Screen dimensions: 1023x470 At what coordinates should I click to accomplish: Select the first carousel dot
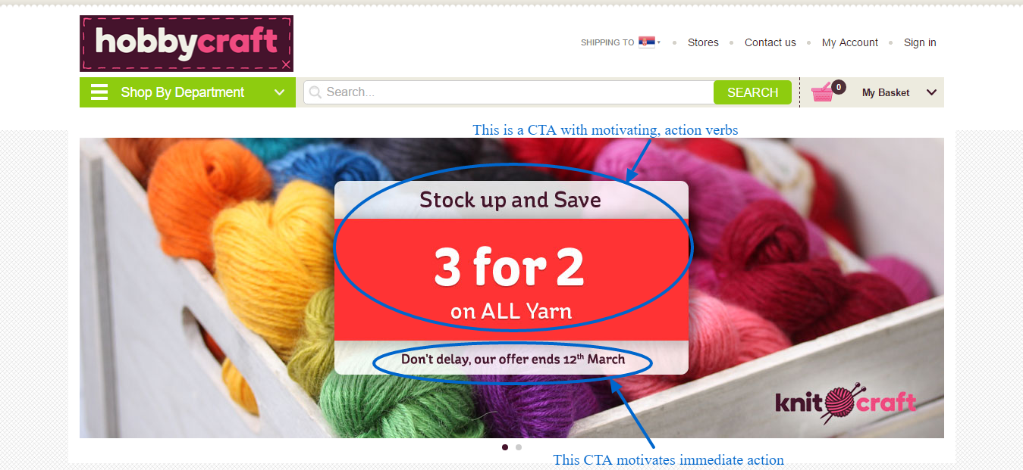tap(505, 447)
